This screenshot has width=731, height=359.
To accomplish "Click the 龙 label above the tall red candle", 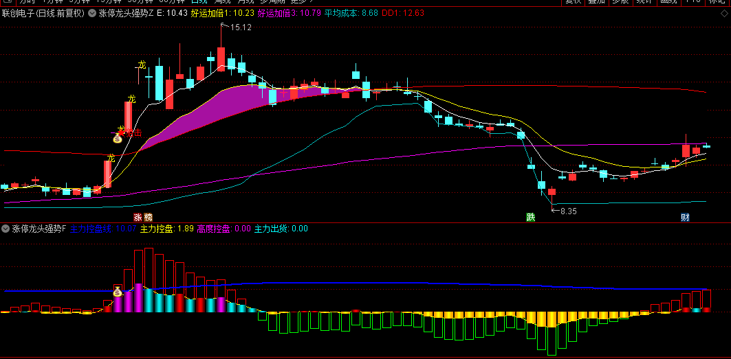I will (132, 99).
